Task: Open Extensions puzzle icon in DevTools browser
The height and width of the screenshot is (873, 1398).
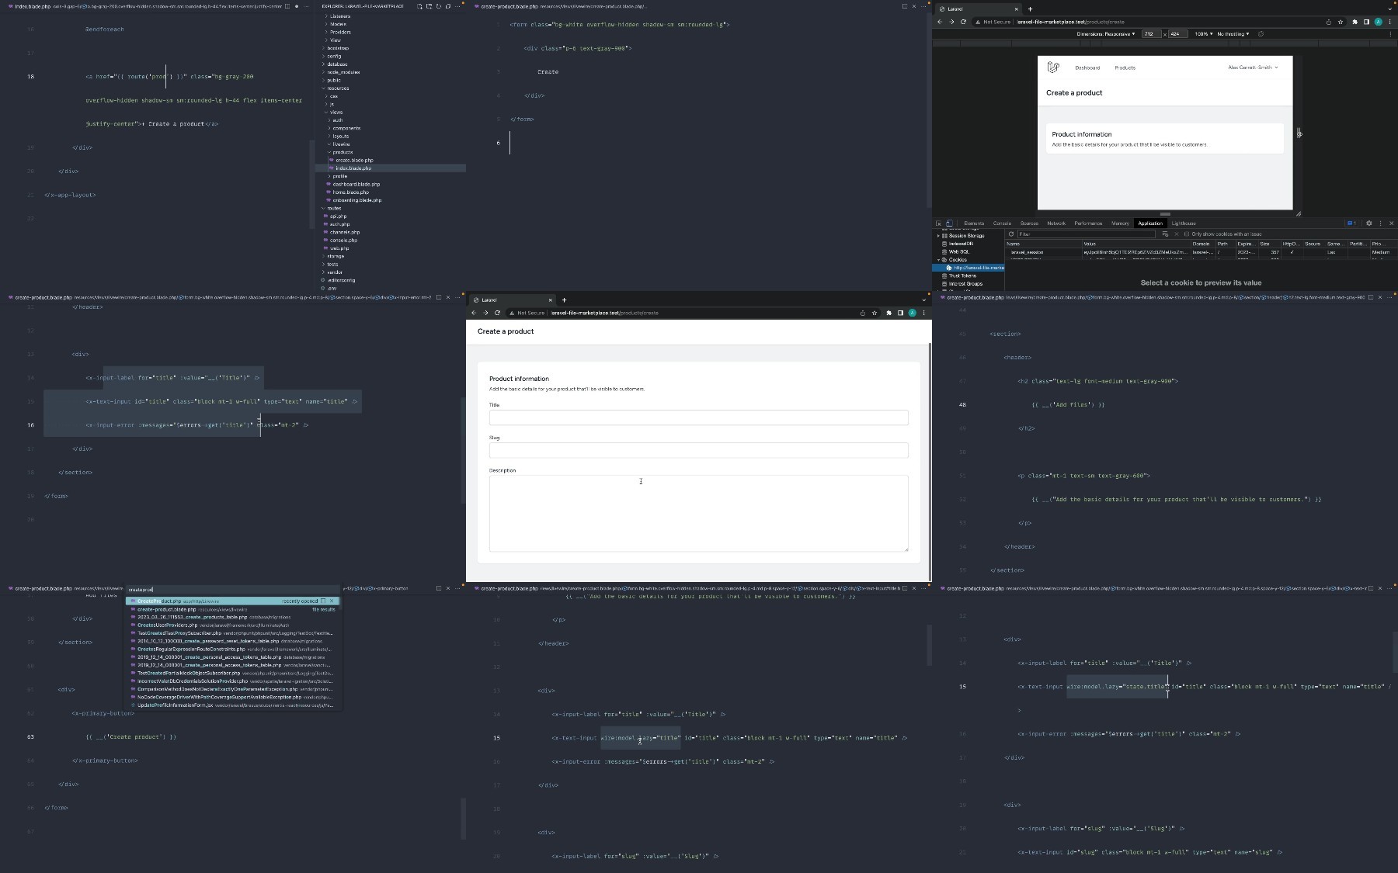Action: [1355, 22]
